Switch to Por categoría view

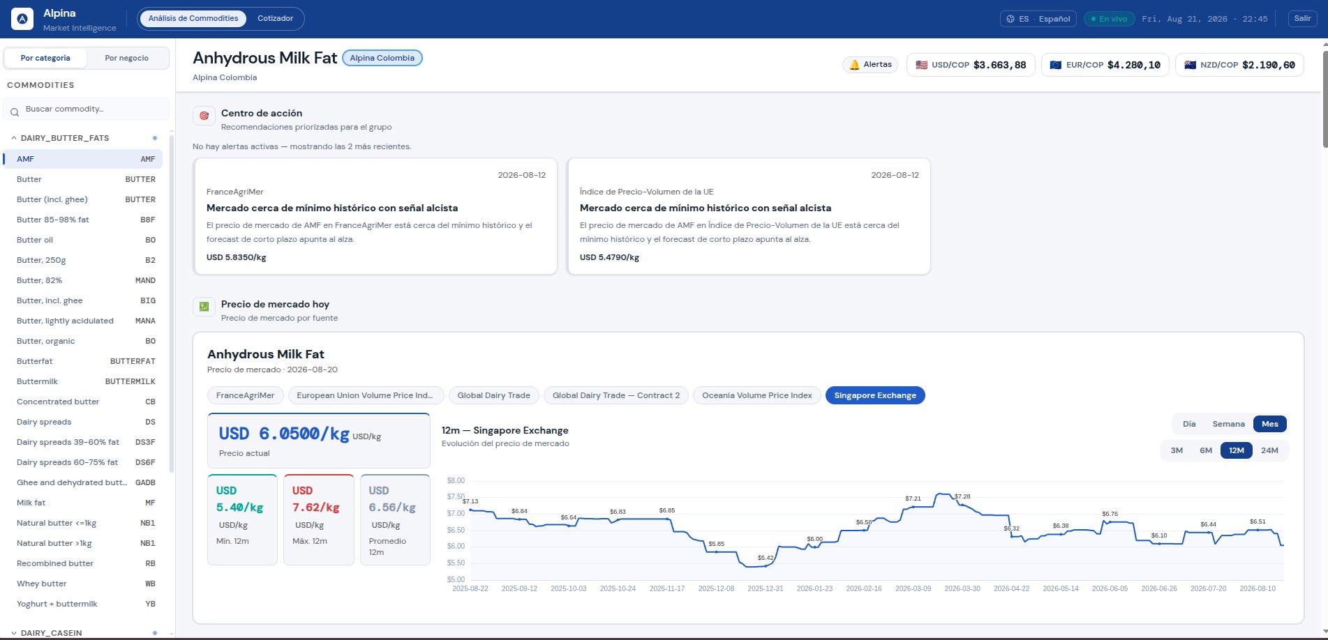pos(45,58)
